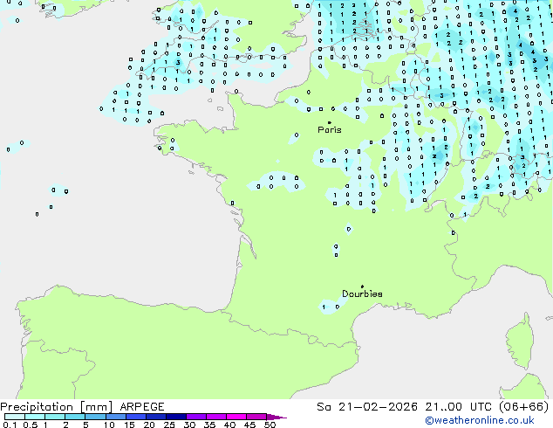
Task: Select the 15–20 mm legend swatch
Action: pyautogui.click(x=135, y=417)
